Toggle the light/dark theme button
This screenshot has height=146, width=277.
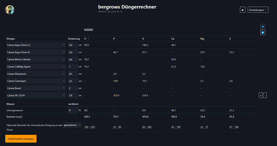tap(242, 10)
